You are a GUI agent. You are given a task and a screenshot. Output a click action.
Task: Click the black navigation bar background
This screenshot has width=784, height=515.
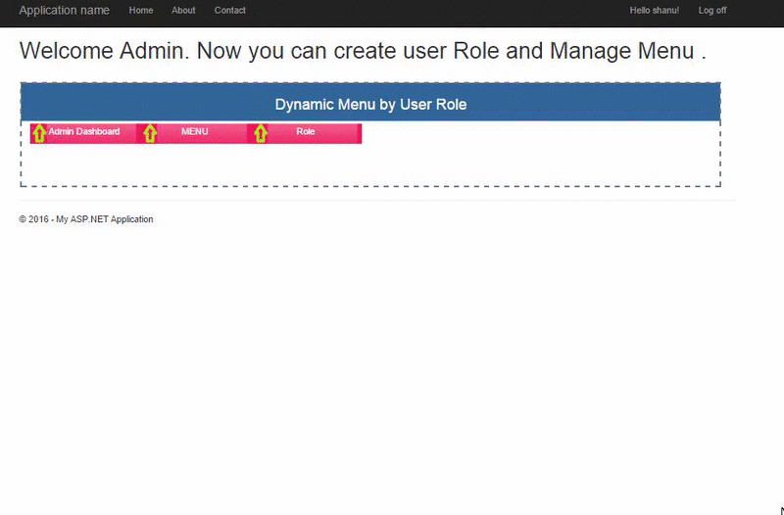(x=441, y=12)
